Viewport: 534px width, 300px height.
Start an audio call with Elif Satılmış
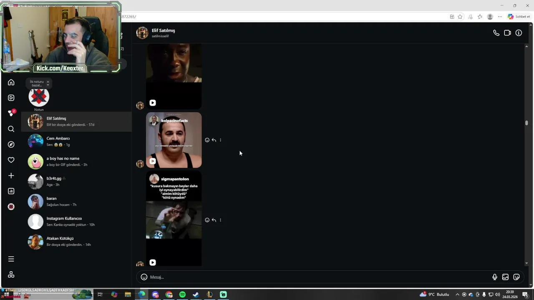[x=496, y=33]
